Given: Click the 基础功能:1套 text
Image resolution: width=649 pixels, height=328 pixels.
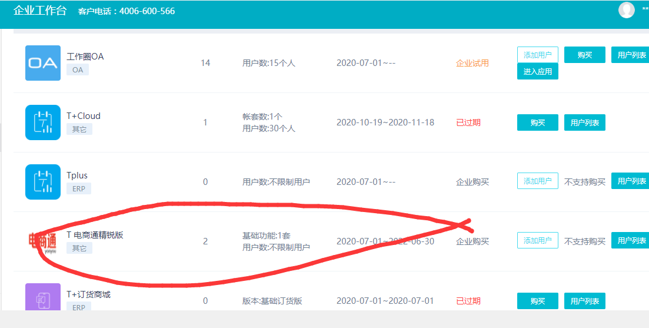Looking at the screenshot, I should (x=266, y=236).
